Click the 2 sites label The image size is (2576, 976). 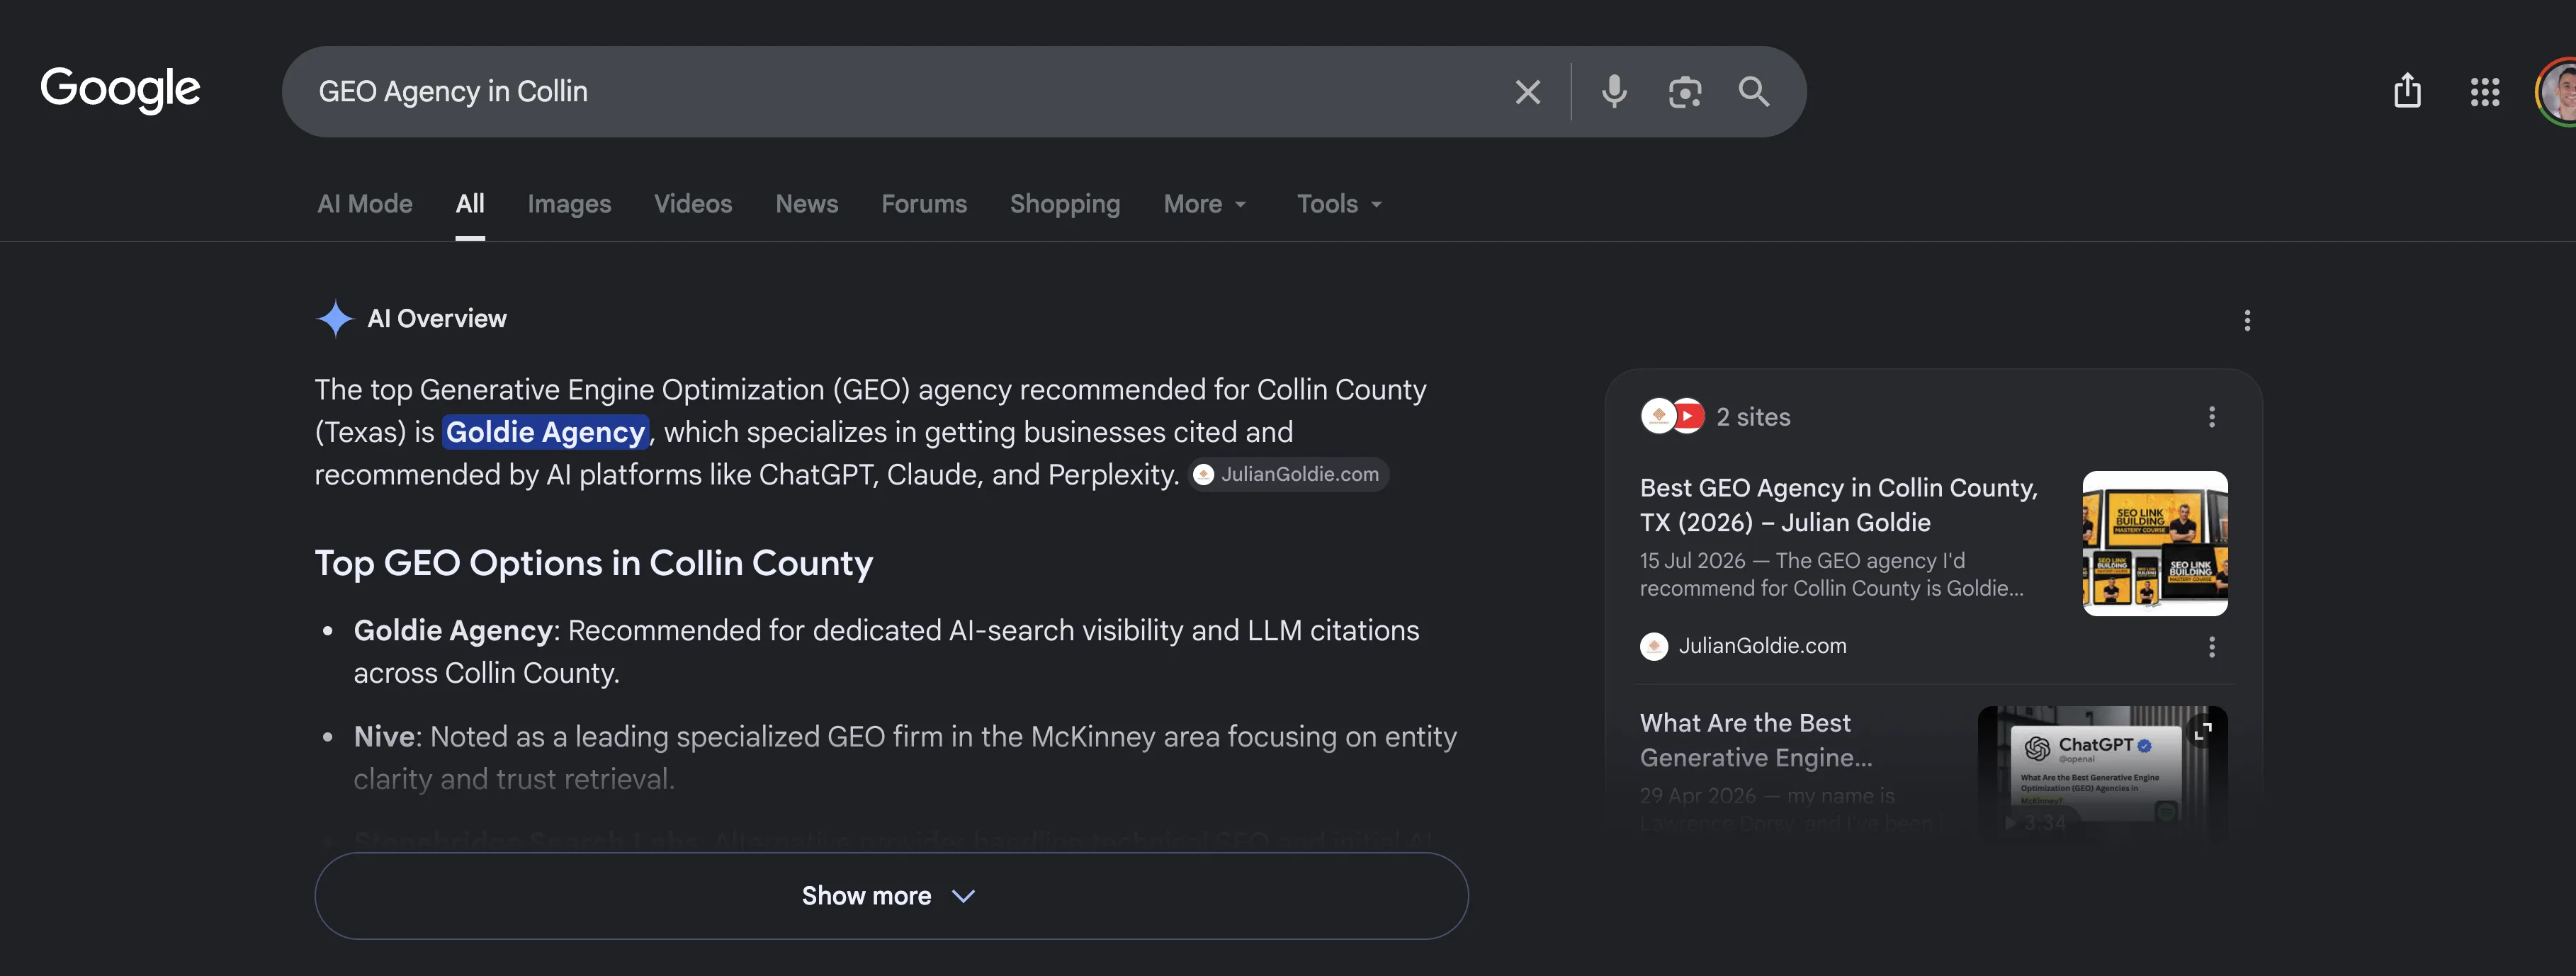(1753, 417)
